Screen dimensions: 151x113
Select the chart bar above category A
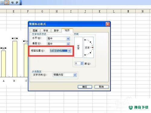[x=3, y=64]
